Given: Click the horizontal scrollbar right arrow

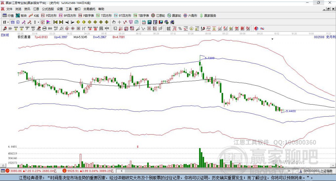Looking at the screenshot, I should [x=289, y=171].
